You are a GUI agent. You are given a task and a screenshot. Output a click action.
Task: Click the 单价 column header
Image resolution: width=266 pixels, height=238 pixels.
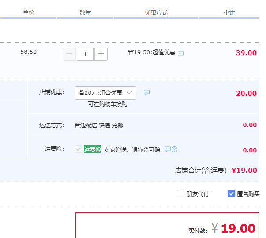click(x=29, y=12)
